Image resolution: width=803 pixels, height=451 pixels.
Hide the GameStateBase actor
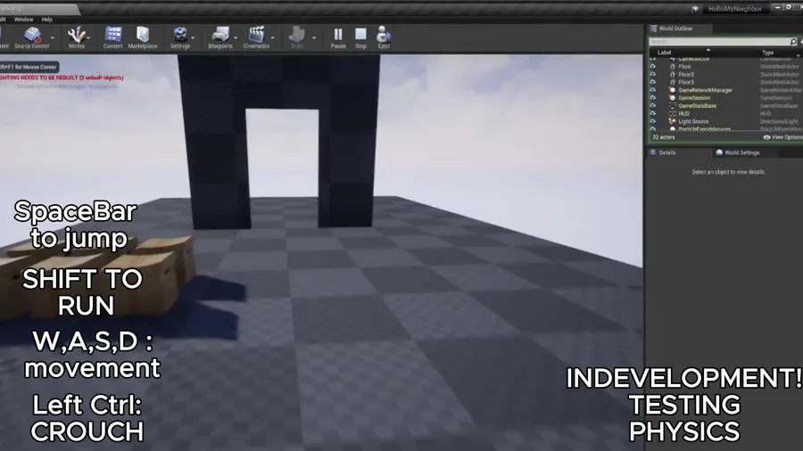click(653, 106)
